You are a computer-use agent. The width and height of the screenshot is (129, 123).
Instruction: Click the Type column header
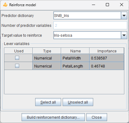coord(47,51)
